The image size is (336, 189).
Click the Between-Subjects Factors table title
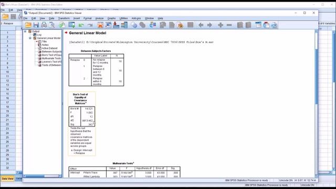96,51
